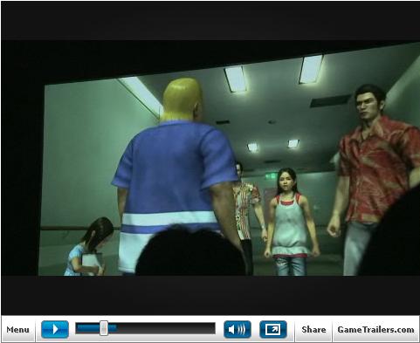Click the small girl holding a book
Image resolution: width=420 pixels, height=343 pixels.
(x=89, y=247)
